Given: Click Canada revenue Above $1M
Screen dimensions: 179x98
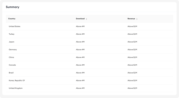Looking at the screenshot, I should pyautogui.click(x=132, y=65).
